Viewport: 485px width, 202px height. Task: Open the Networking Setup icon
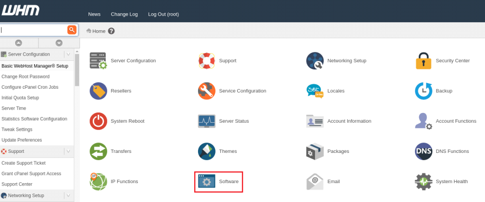coord(315,61)
